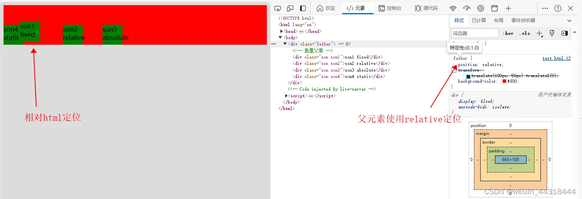The image size is (582, 199).
Task: Click the son3 absolute green box
Action: coord(112,35)
